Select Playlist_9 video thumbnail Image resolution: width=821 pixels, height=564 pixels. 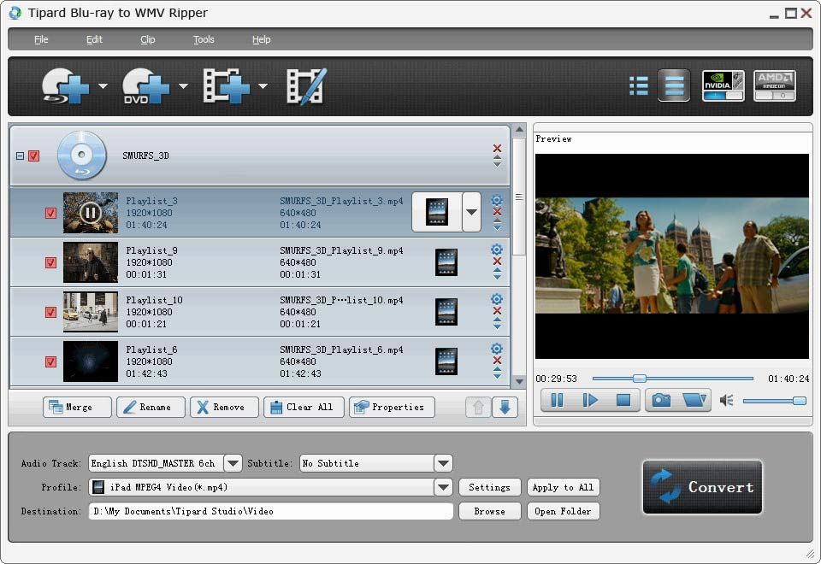[91, 262]
